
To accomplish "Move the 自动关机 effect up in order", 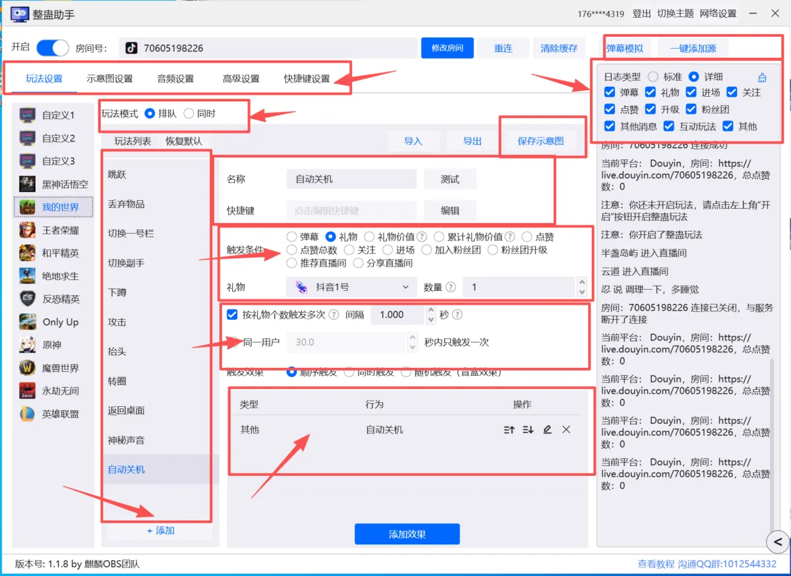I will (x=509, y=429).
